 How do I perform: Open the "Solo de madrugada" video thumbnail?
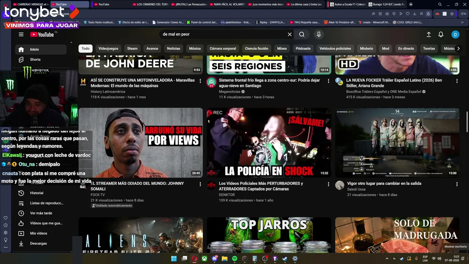click(x=397, y=235)
